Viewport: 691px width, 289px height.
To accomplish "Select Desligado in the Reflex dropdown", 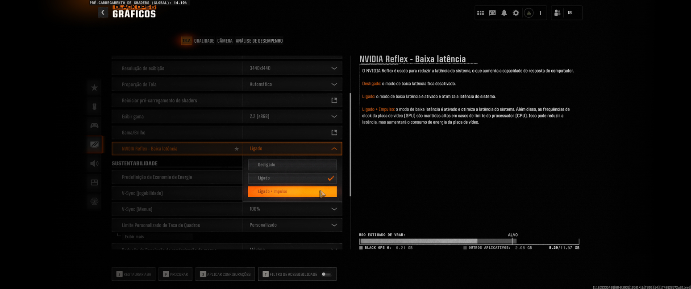I will pyautogui.click(x=292, y=165).
